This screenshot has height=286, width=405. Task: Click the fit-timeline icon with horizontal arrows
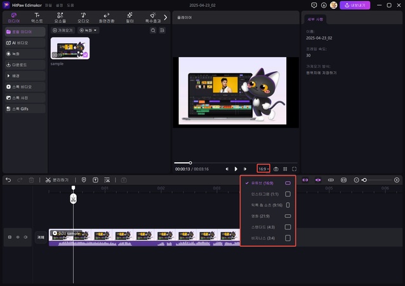point(343,180)
